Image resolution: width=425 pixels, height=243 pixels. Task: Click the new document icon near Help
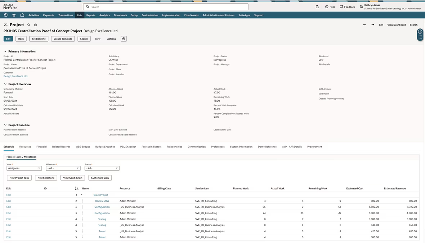[317, 6]
